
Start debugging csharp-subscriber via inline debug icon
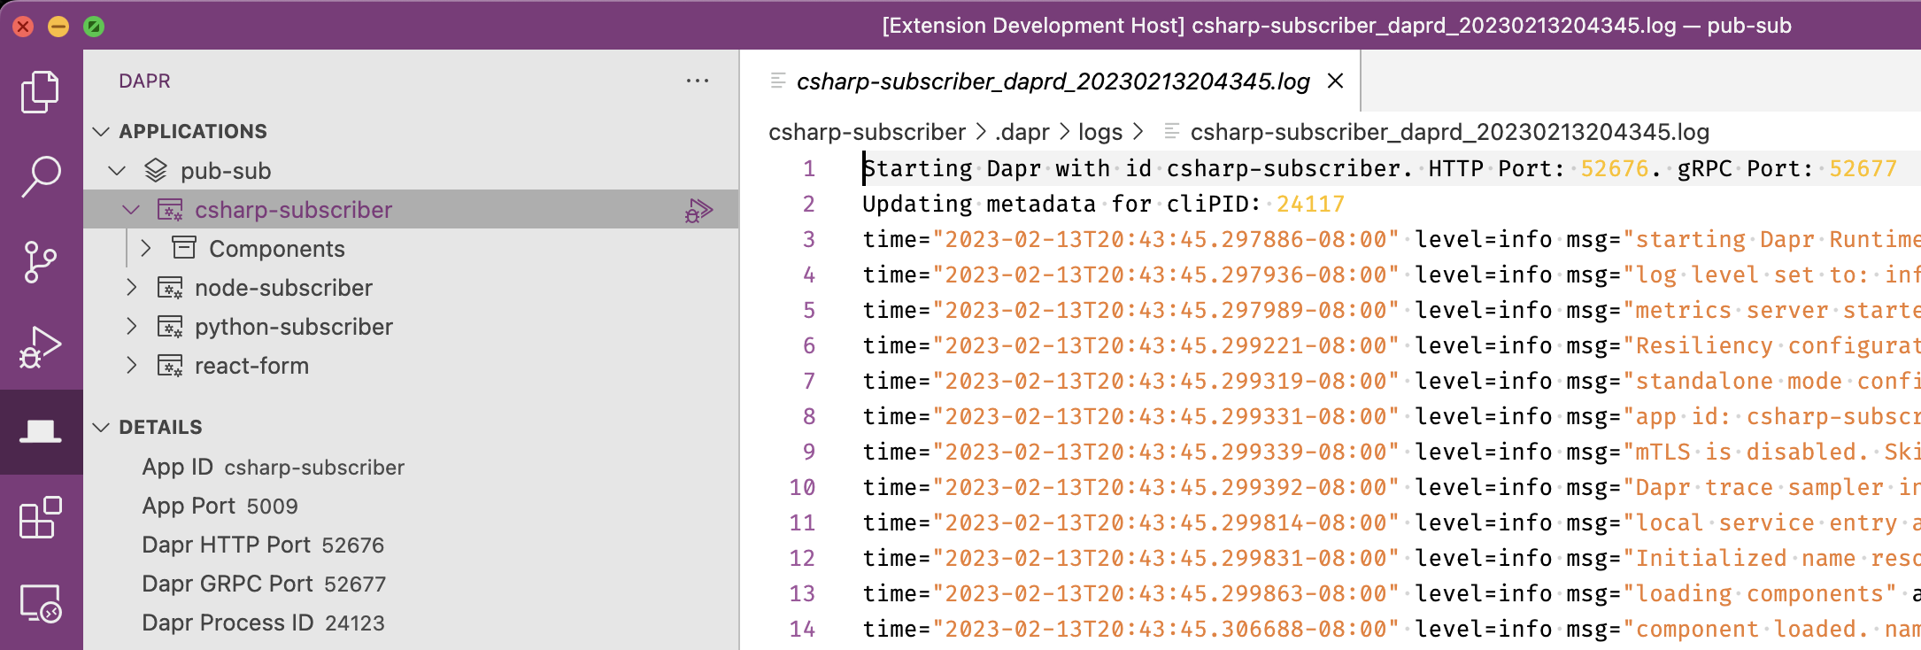click(698, 210)
